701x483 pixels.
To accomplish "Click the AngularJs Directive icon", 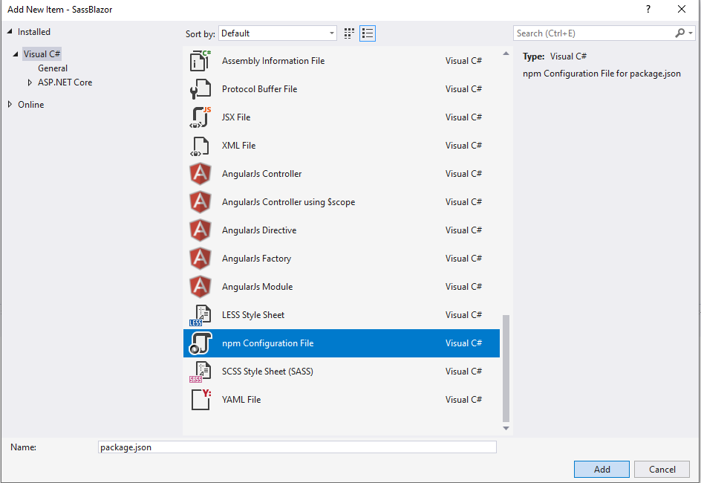I will (x=200, y=230).
